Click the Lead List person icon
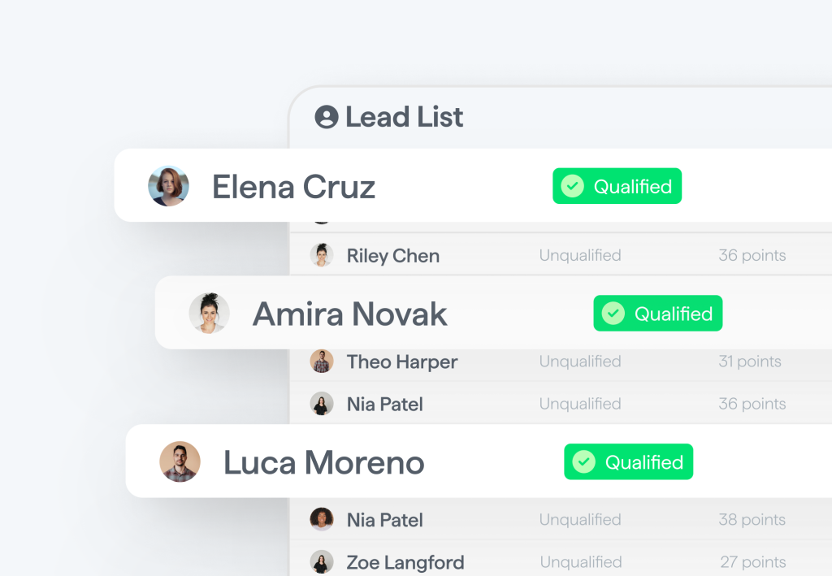 pos(326,117)
